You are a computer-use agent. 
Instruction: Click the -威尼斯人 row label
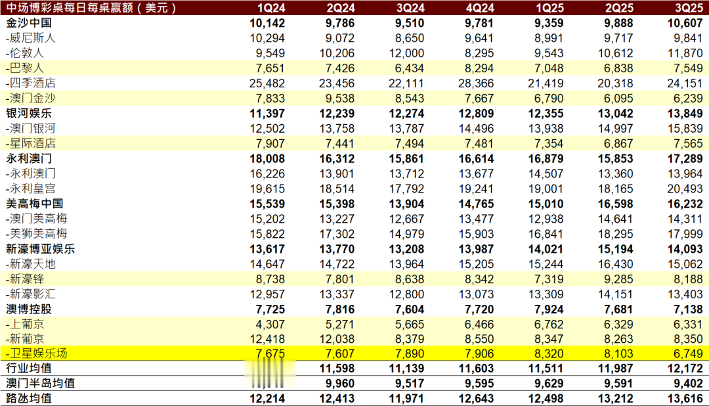pos(30,38)
